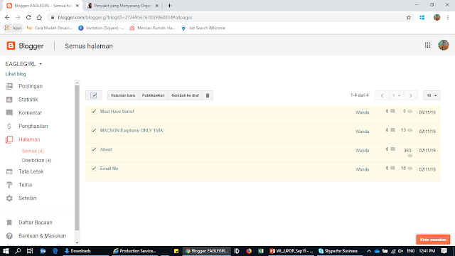455x256 pixels.
Task: Click the Halaman pages icon
Action: 9,139
